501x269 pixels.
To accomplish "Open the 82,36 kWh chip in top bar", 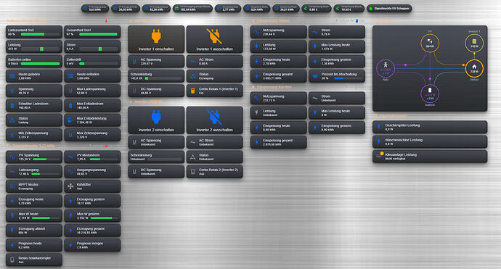I will pos(156,9).
